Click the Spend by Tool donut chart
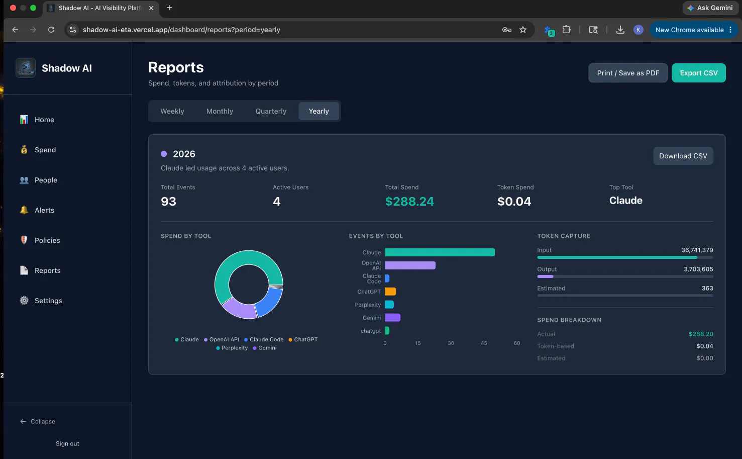Screen dimensions: 742x459 point(249,285)
